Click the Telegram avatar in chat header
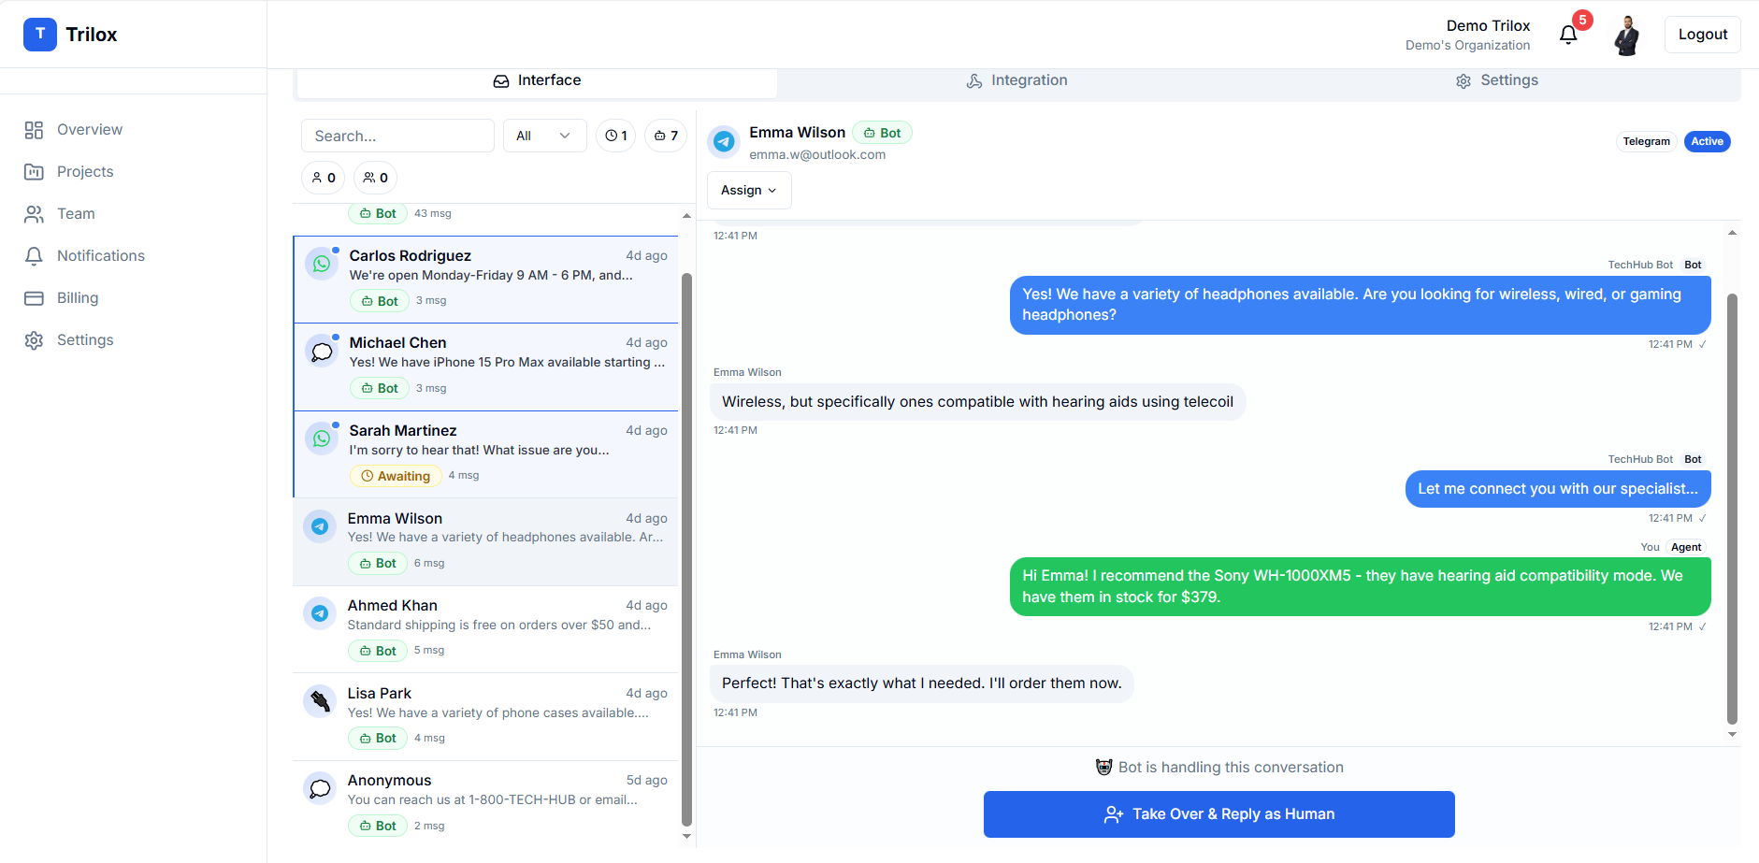This screenshot has width=1759, height=863. (x=724, y=142)
